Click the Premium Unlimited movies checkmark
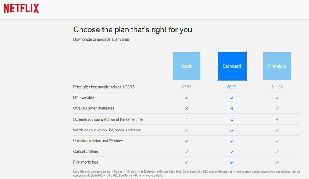Screen dimensions: 309x179 (x=277, y=141)
